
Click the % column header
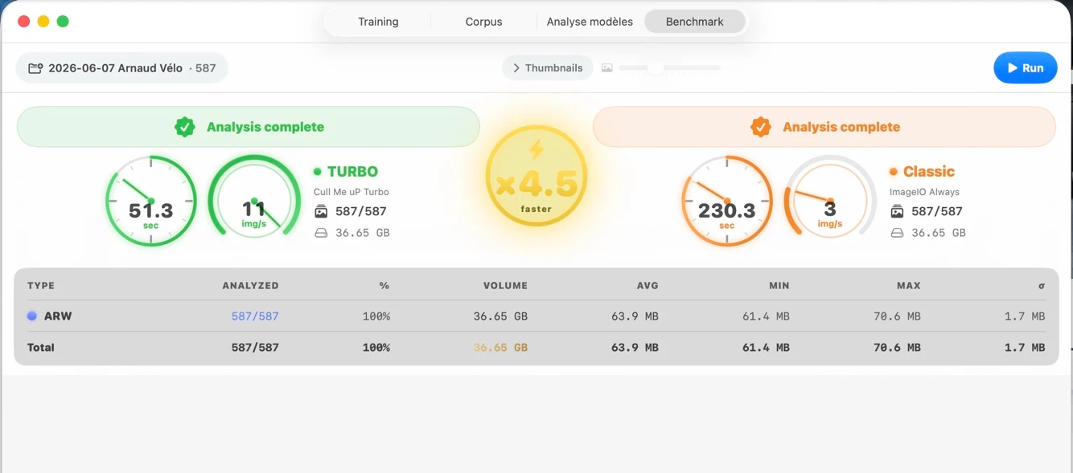384,285
